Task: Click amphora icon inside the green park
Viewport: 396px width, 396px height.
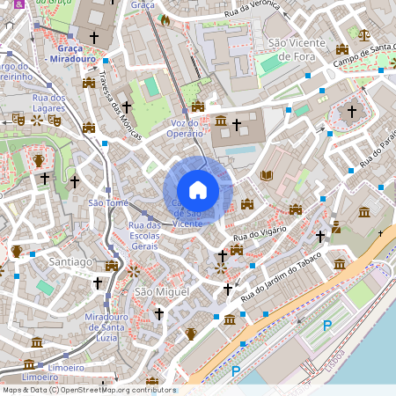Action: [39, 161]
